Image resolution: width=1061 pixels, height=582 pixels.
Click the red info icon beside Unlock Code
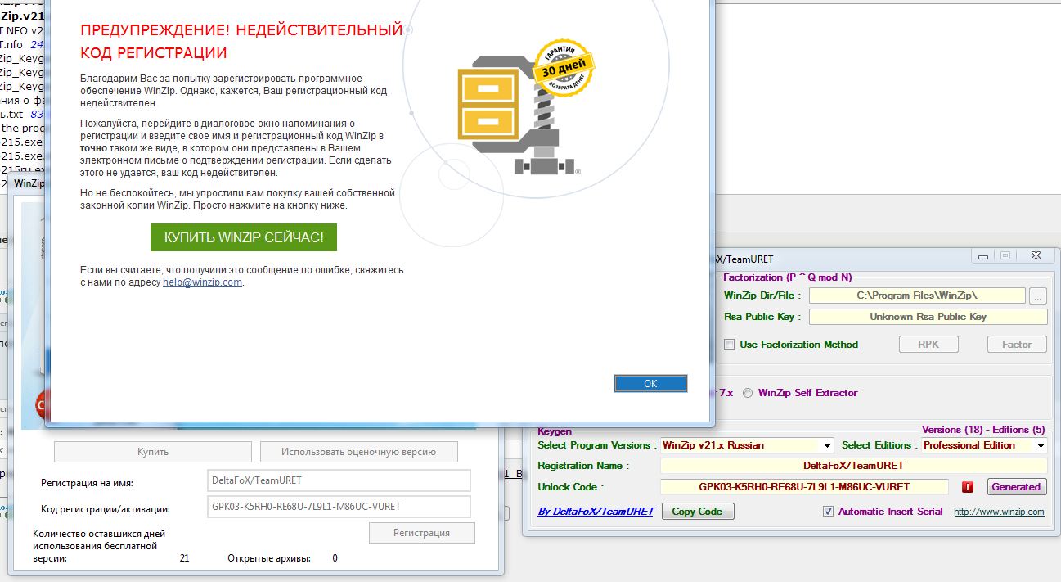point(968,487)
